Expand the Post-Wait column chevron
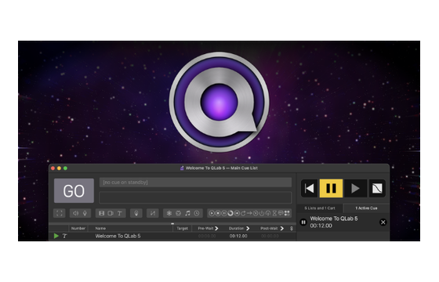This screenshot has width=439, height=282. [x=282, y=228]
